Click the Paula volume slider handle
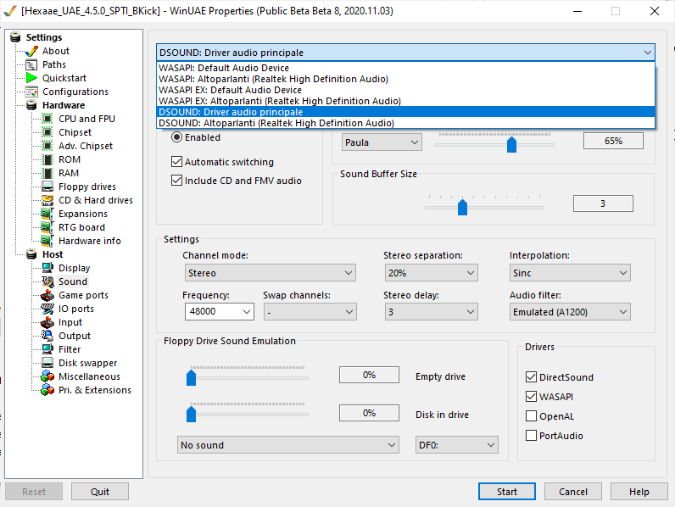This screenshot has height=507, width=675. tap(511, 145)
